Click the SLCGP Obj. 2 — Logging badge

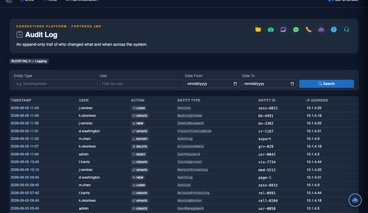[x=29, y=61]
